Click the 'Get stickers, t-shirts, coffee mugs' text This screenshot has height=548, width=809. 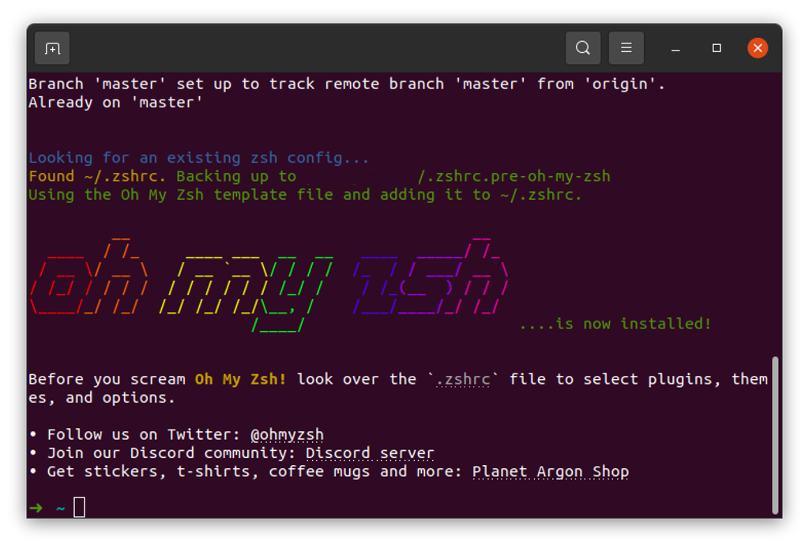tap(254, 471)
